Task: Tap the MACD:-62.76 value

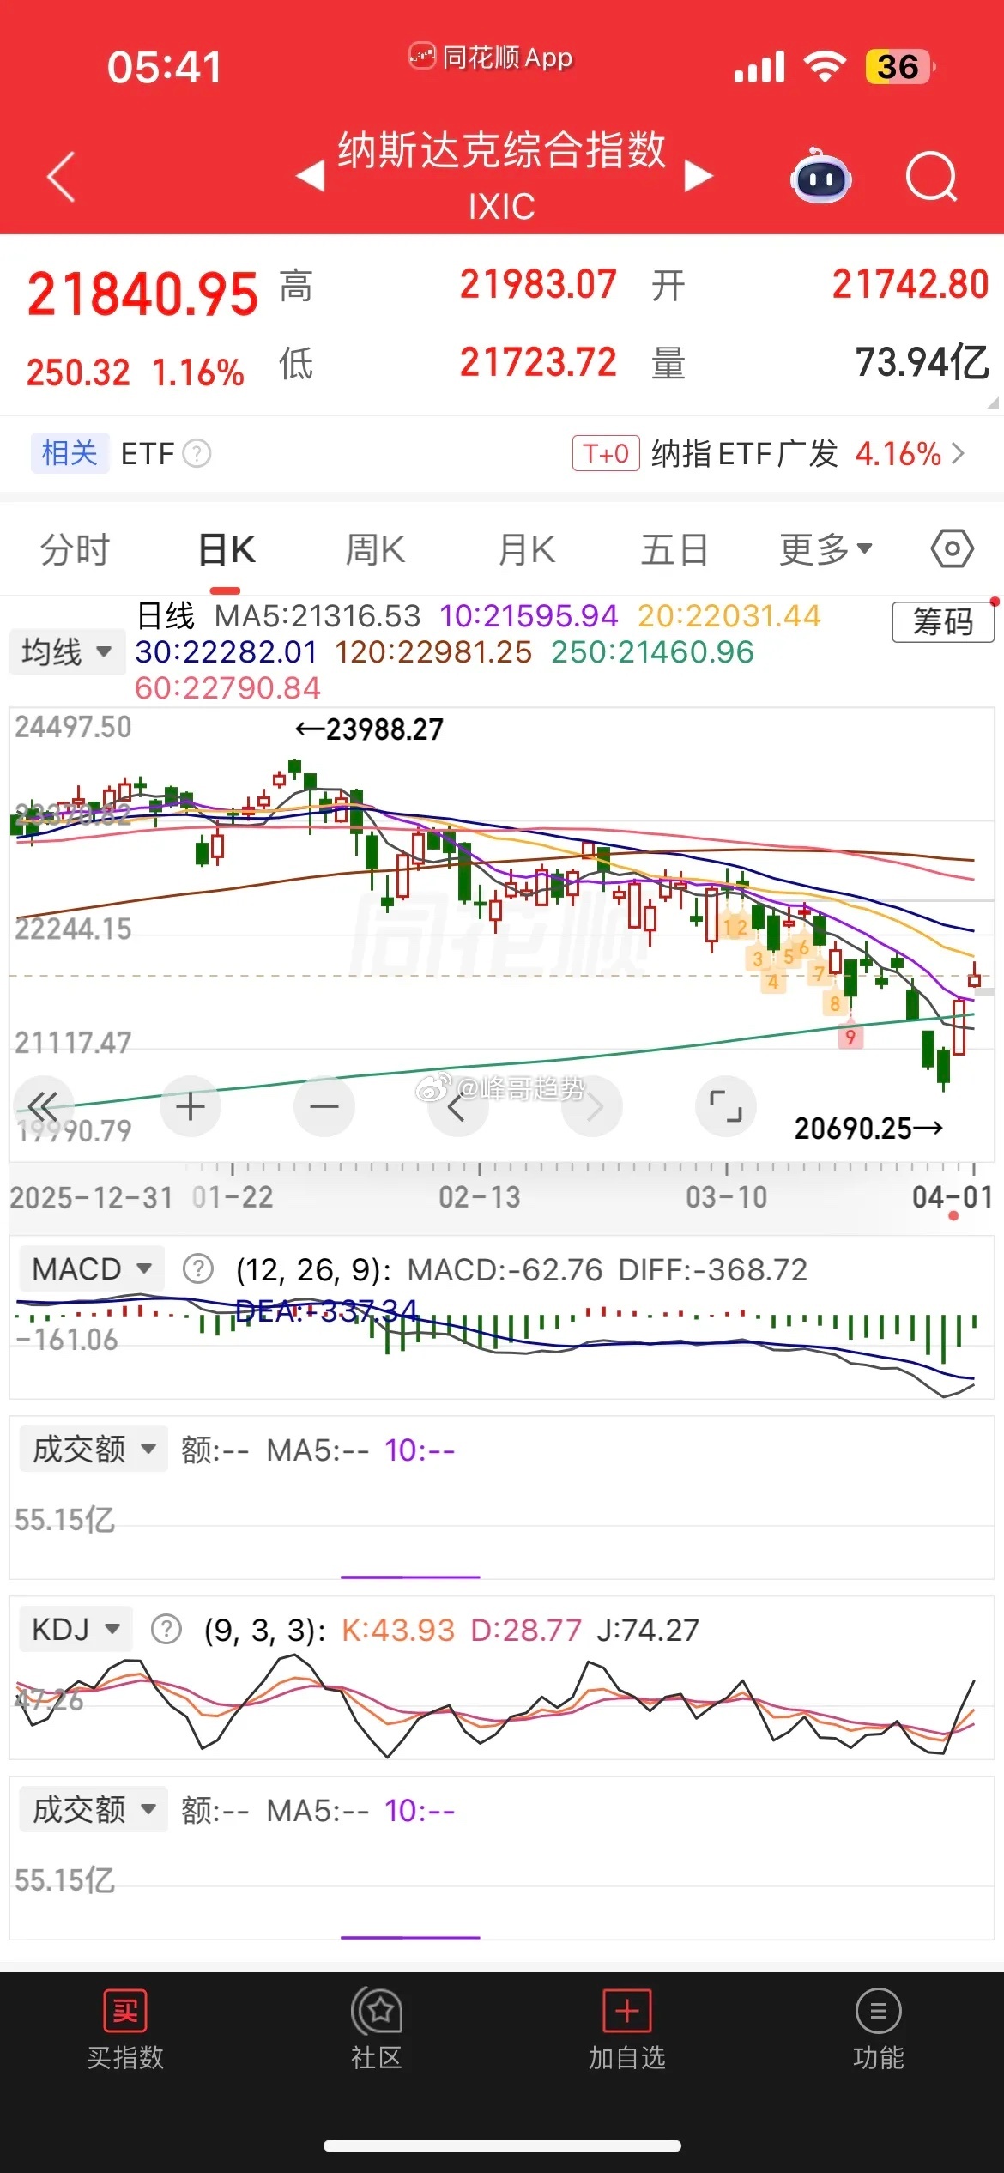Action: coord(505,1269)
